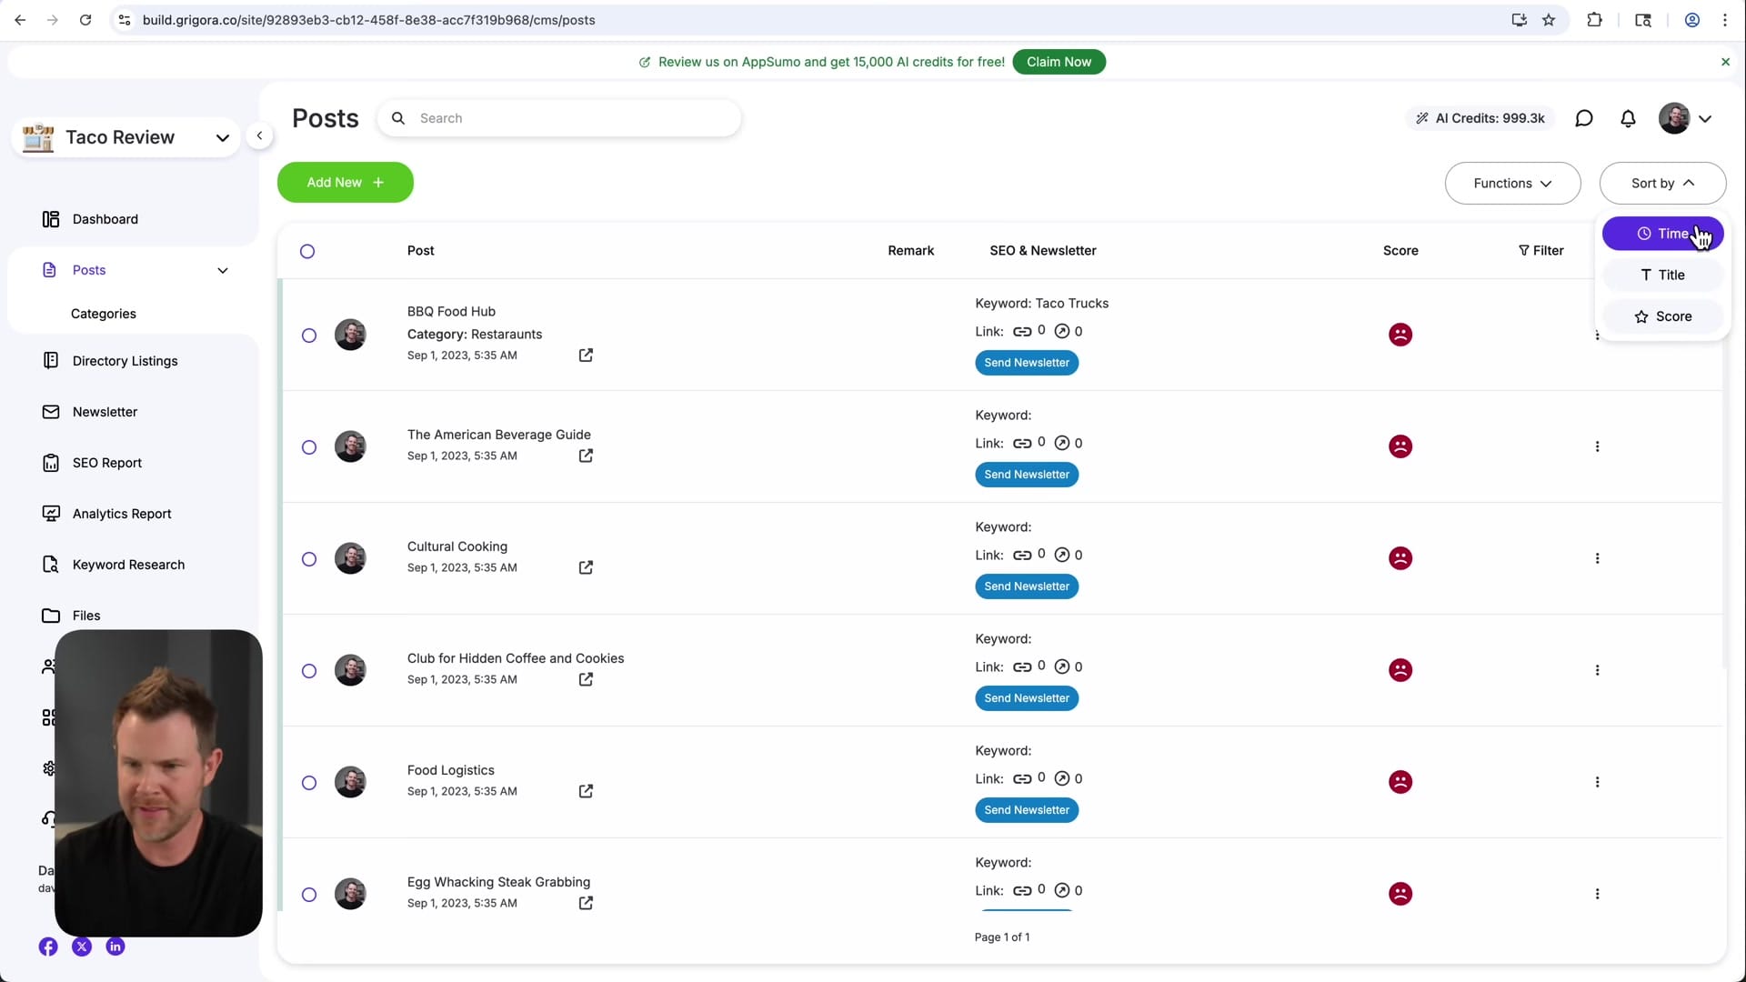Reload the browser page
Screen dimensions: 1746x982
85,20
